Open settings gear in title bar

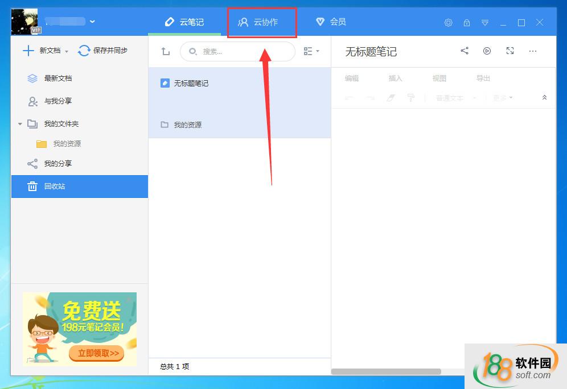coord(449,23)
